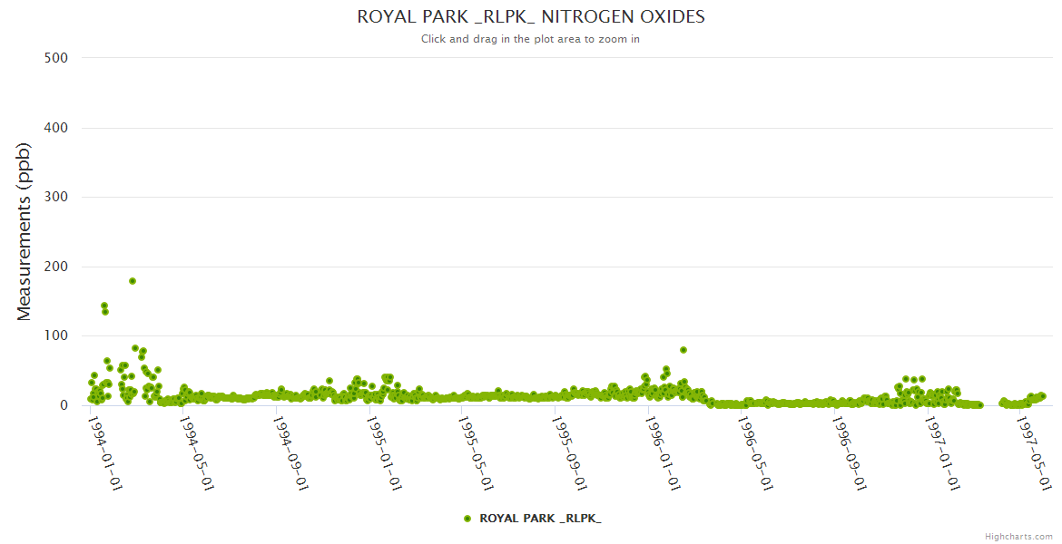The width and height of the screenshot is (1062, 544).
Task: Select the highest data point near 180 ppb
Action: [x=133, y=281]
